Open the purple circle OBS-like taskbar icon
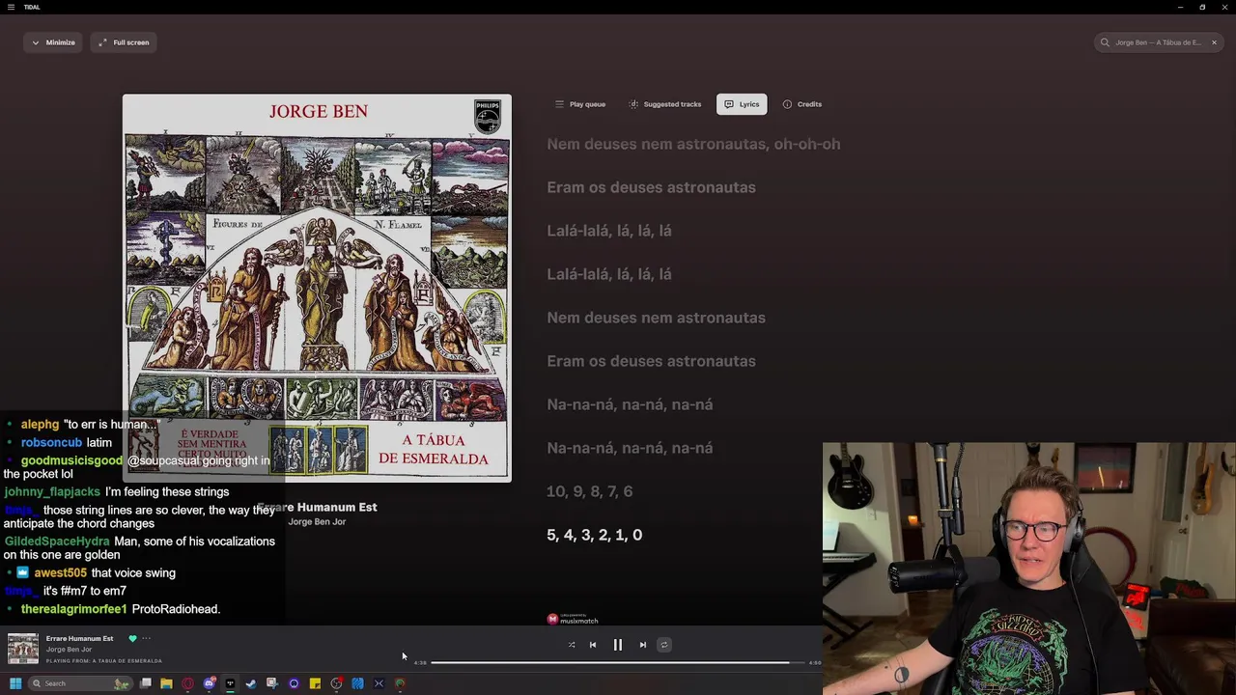 [x=294, y=683]
